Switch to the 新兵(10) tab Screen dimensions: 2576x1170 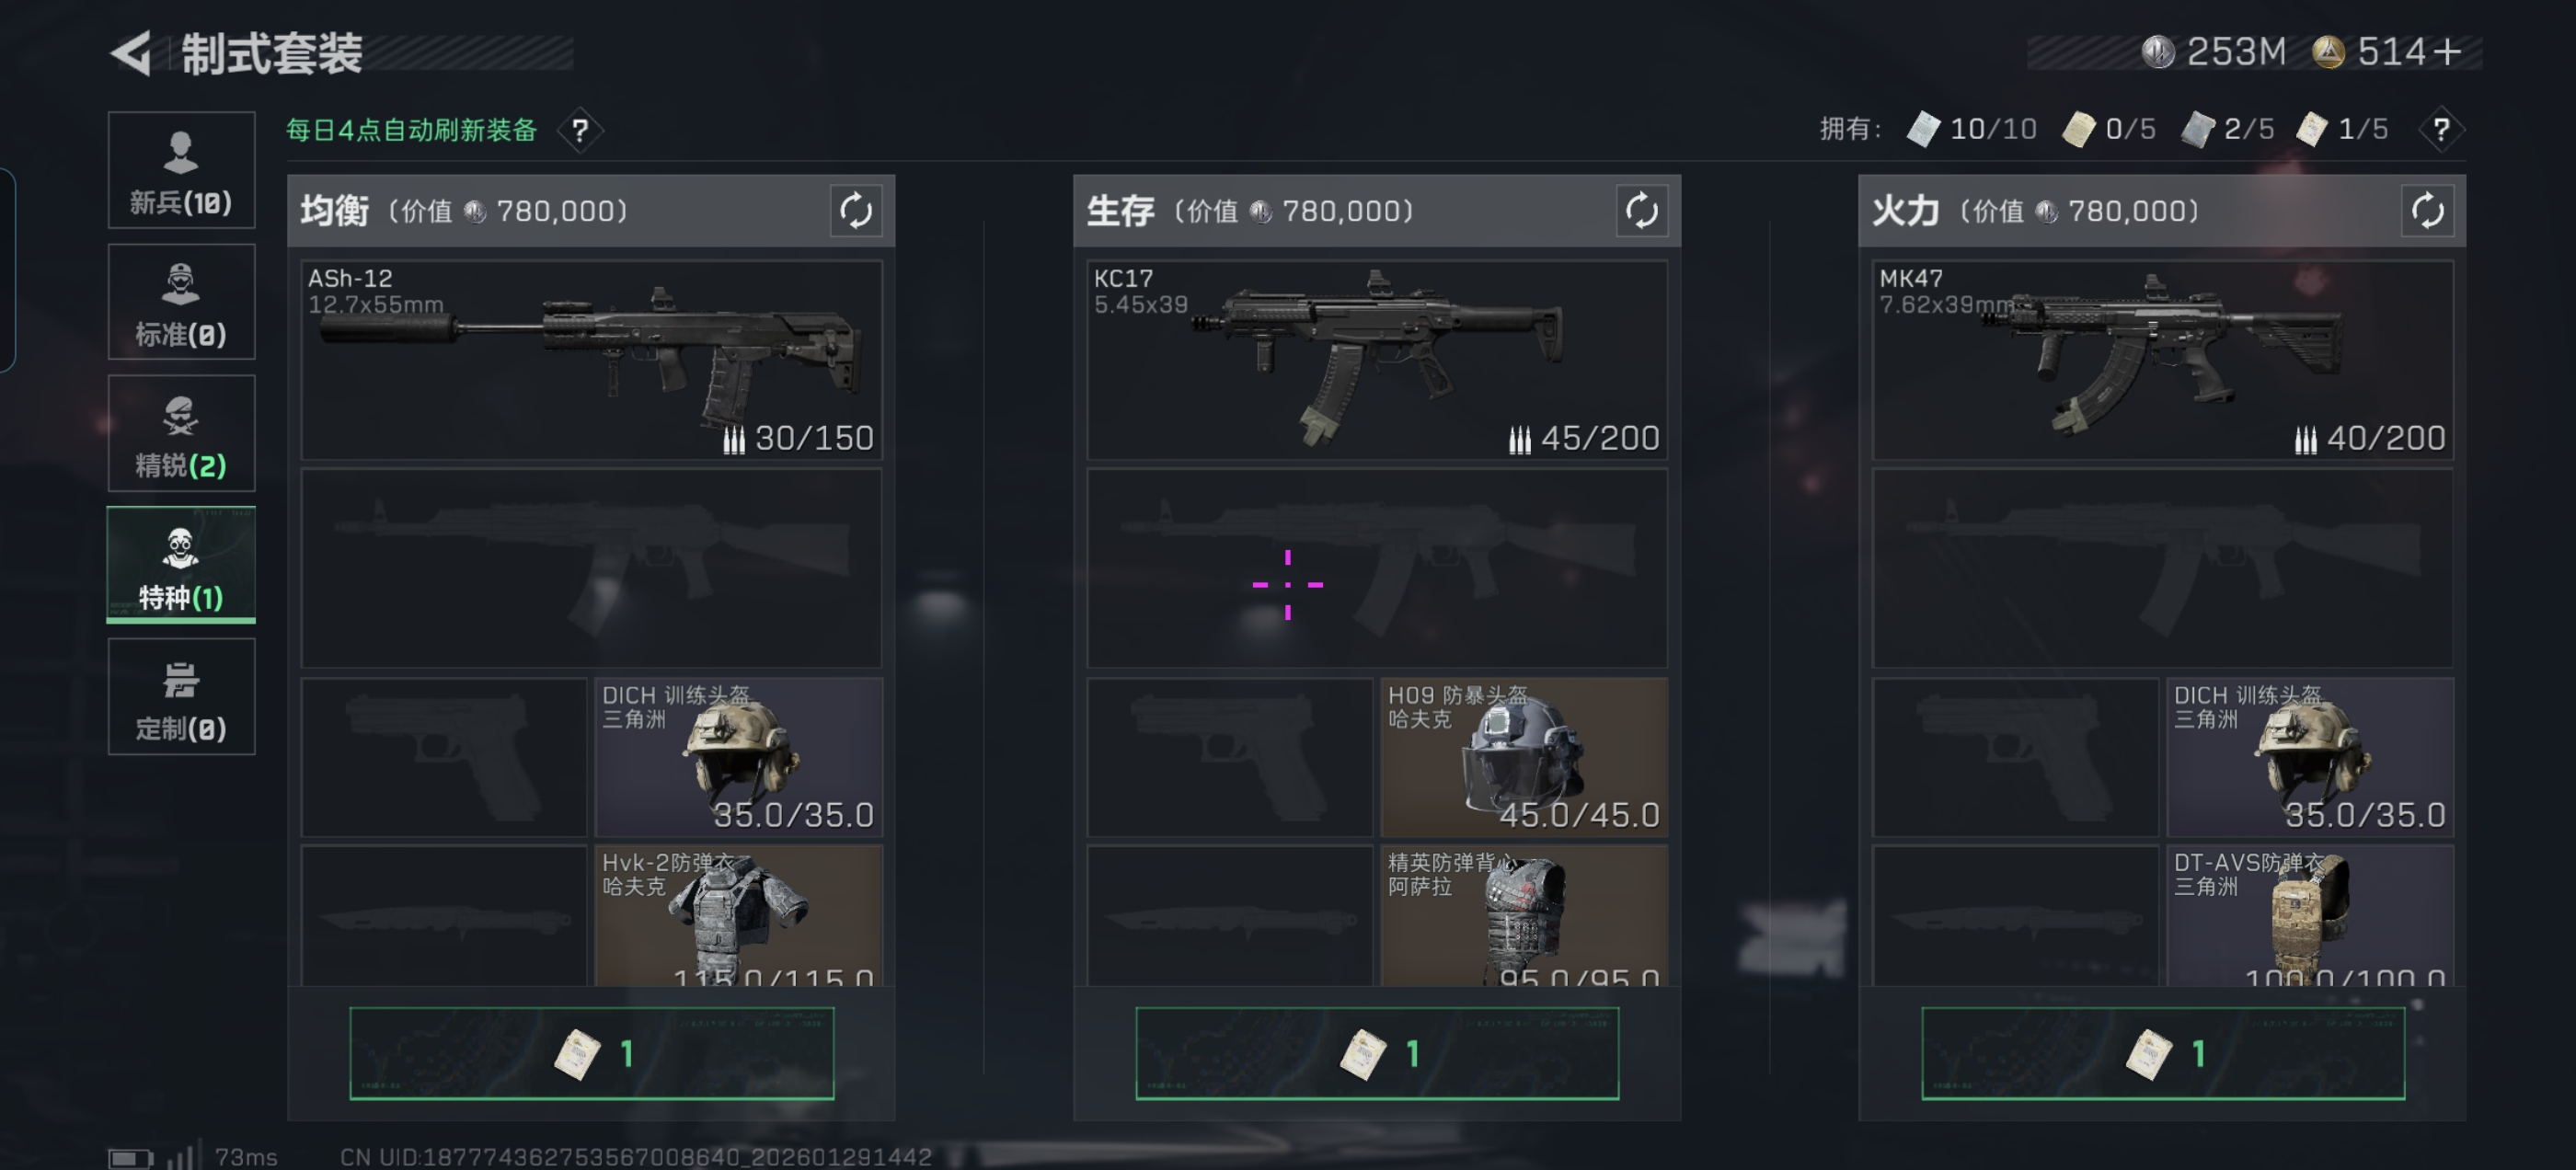click(x=181, y=170)
